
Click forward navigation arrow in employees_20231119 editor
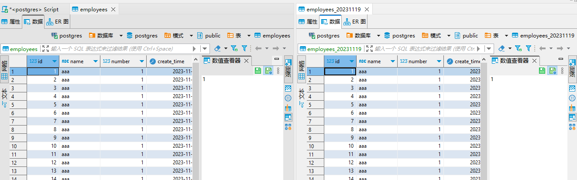[x=560, y=48]
